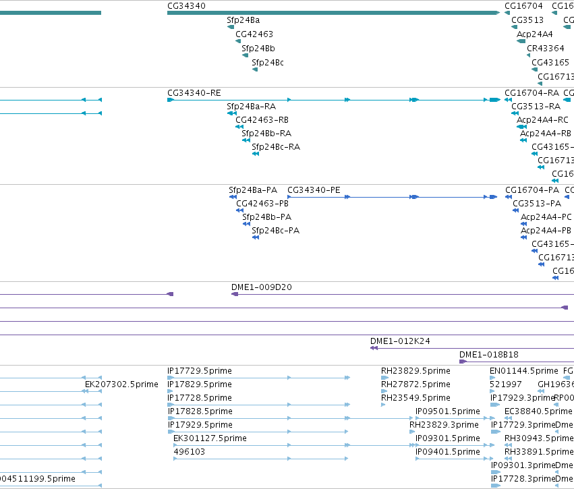Click the Sfp24Bb gene label
Image resolution: width=574 pixels, height=489 pixels.
(258, 49)
